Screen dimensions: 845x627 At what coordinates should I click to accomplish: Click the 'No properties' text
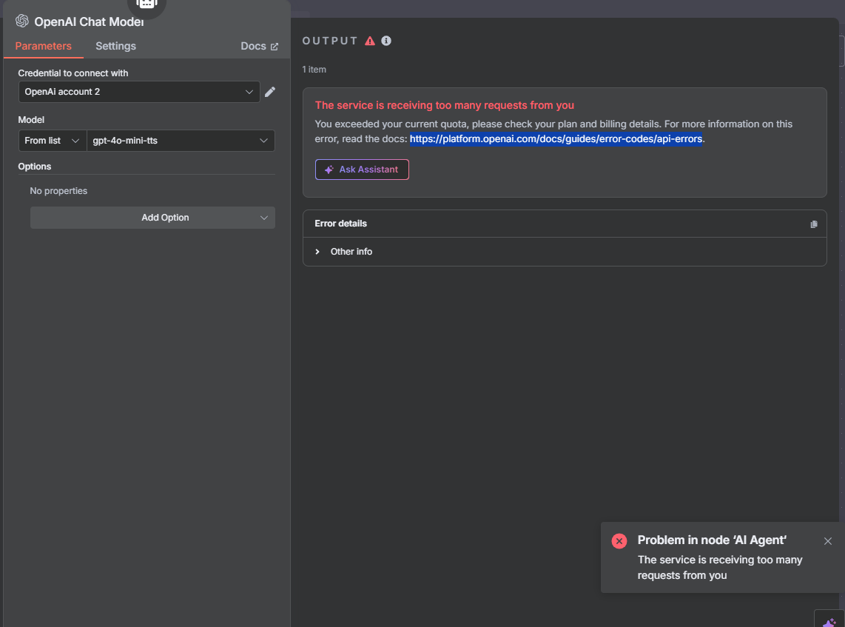click(x=58, y=191)
